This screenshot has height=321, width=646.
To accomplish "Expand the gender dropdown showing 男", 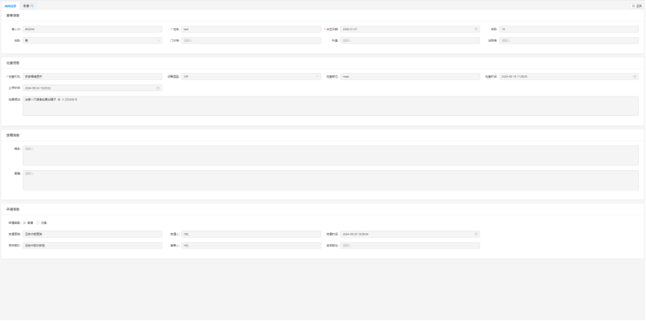I will tap(92, 40).
